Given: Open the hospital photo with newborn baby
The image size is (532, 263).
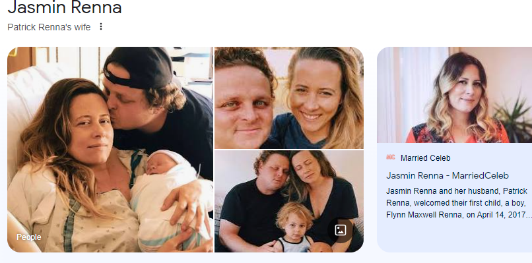Looking at the screenshot, I should (110, 150).
